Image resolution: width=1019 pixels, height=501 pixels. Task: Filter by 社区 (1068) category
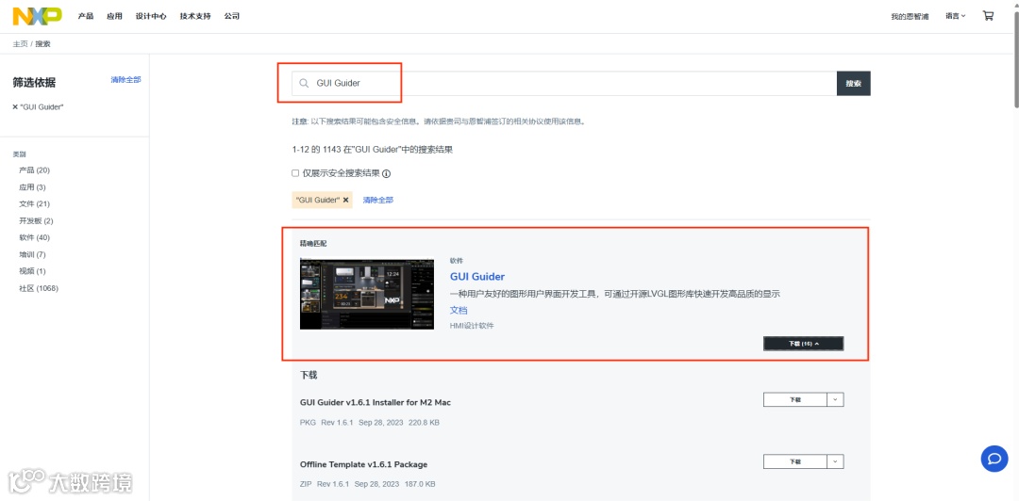39,288
